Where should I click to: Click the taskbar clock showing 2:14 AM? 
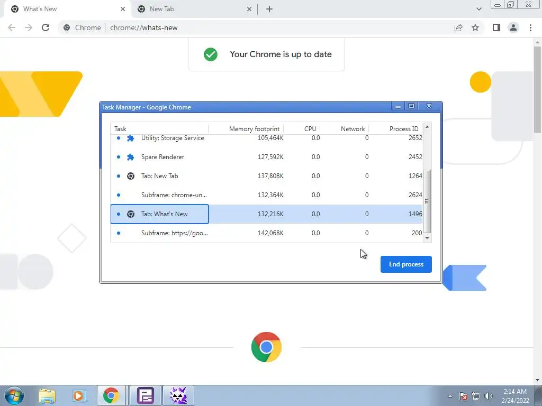point(515,396)
